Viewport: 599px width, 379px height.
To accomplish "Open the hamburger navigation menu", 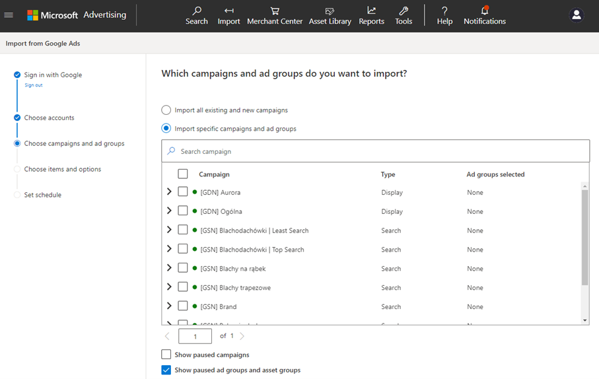I will click(x=9, y=15).
